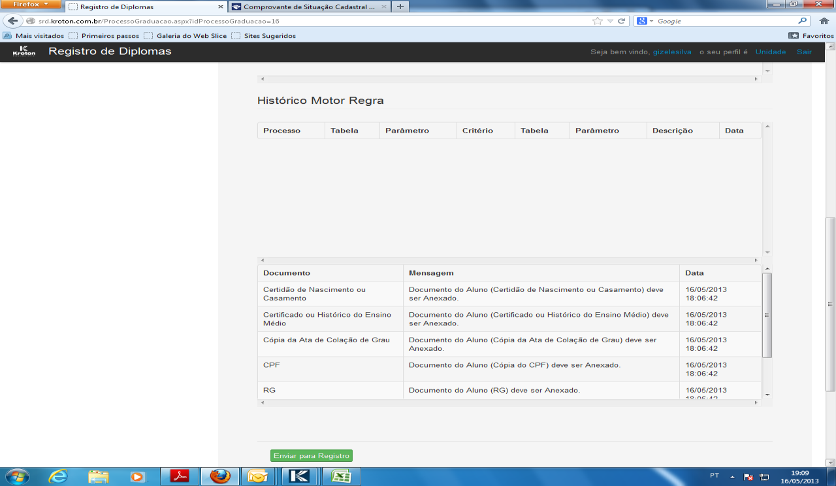The image size is (836, 486).
Task: Open Internet Explorer from taskbar
Action: (x=58, y=476)
